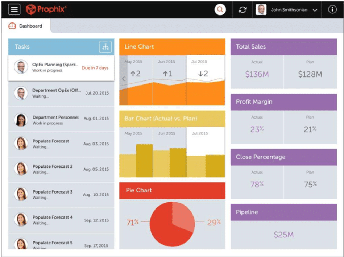344x257 pixels.
Task: Open the Populate Forecast 5 task
Action: coord(61,241)
